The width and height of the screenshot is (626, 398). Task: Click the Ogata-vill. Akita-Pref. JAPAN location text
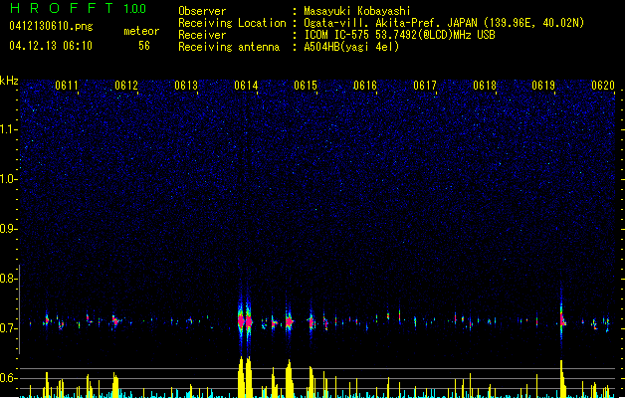tap(444, 23)
